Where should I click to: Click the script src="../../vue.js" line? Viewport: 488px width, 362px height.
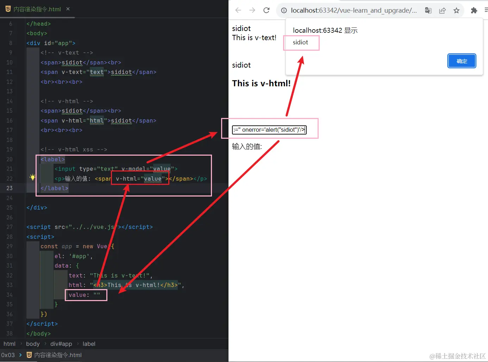(90, 227)
